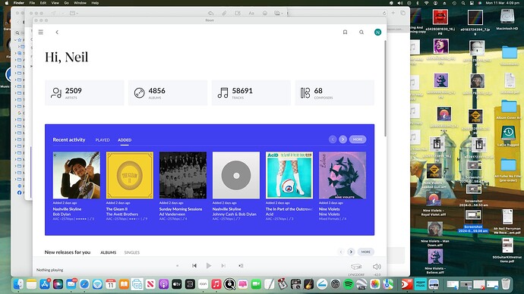
Task: Click The Avett Brothers artist link
Action: pyautogui.click(x=122, y=214)
